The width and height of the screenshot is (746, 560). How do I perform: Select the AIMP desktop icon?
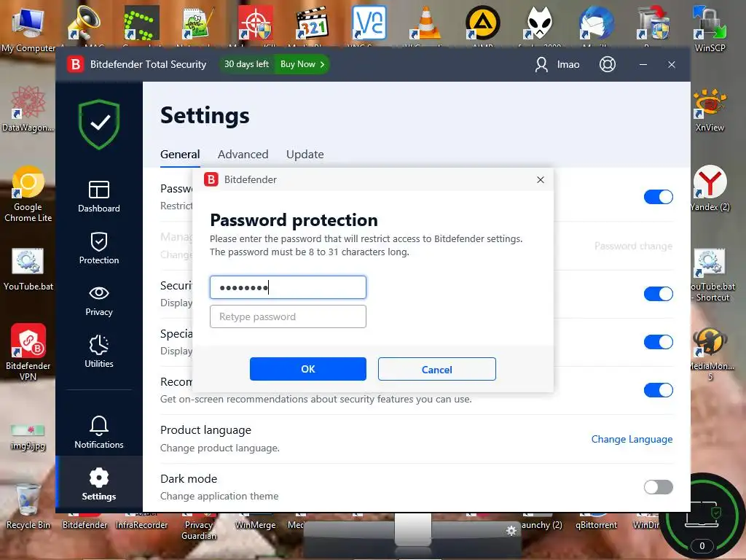tap(482, 23)
